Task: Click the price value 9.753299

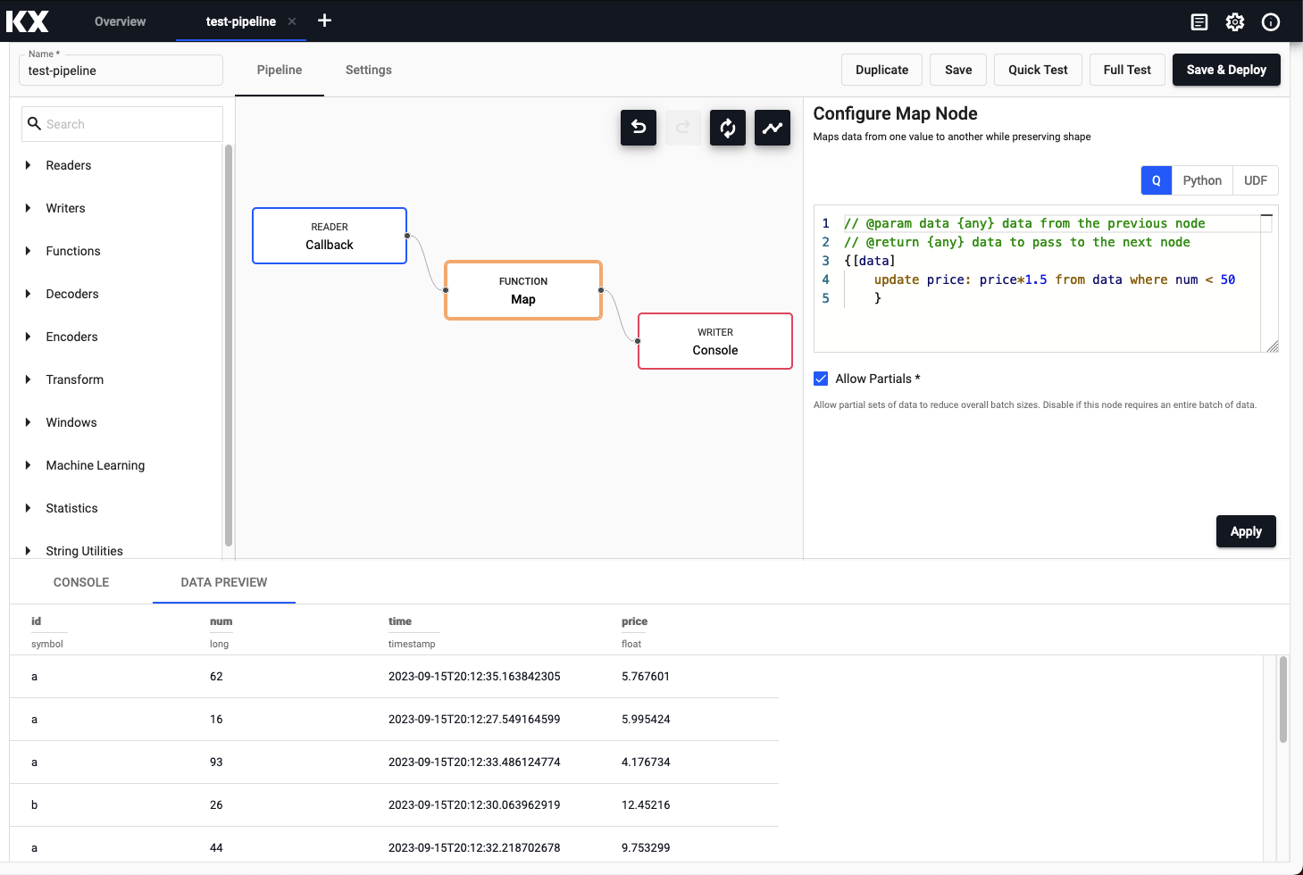Action: point(646,848)
